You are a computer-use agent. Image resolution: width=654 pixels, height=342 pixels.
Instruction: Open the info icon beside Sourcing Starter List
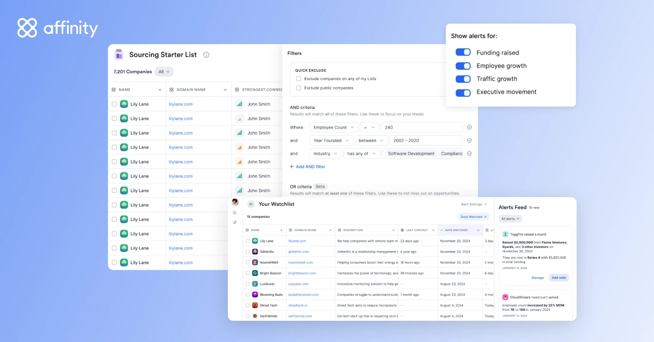pos(206,54)
